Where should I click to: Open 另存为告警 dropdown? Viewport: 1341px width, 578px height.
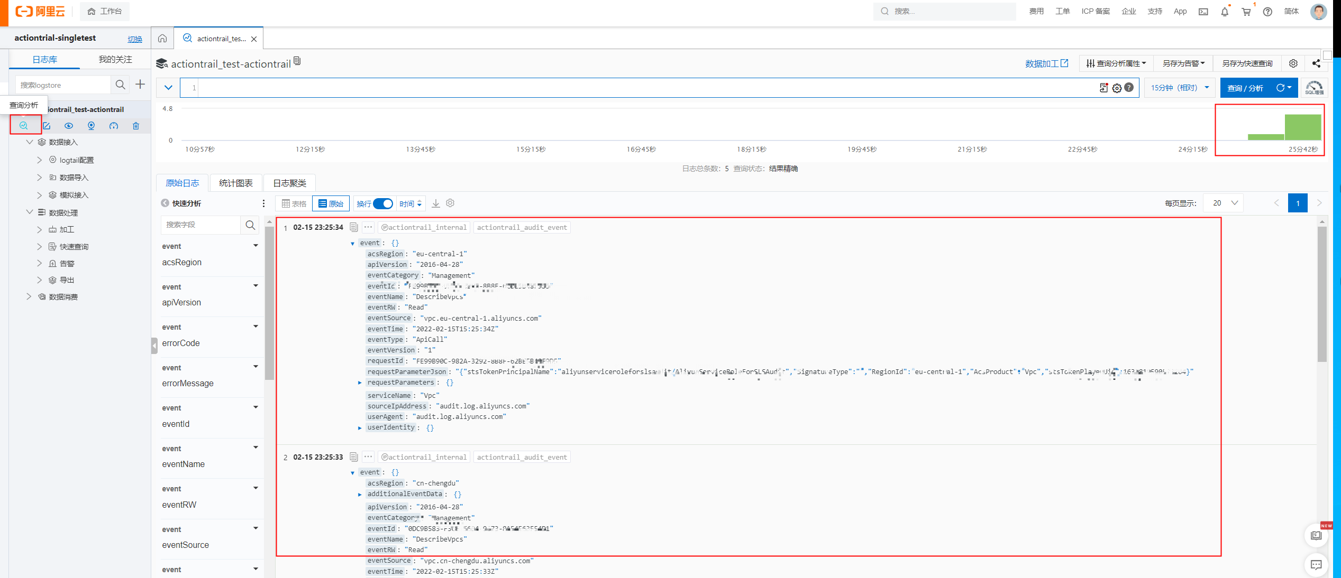pyautogui.click(x=1183, y=63)
